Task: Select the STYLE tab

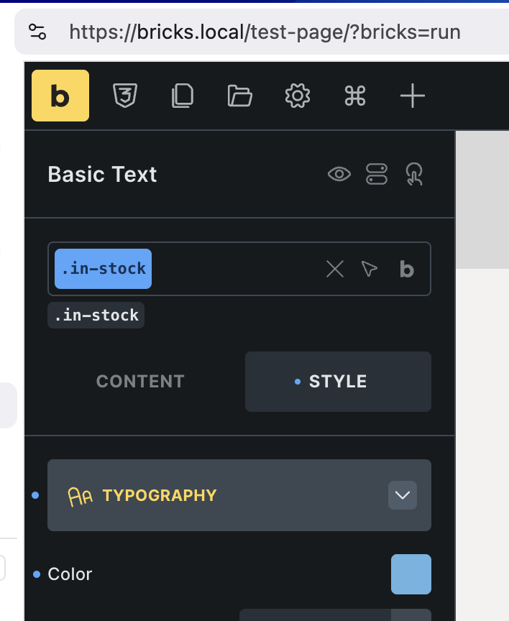Action: pos(338,382)
